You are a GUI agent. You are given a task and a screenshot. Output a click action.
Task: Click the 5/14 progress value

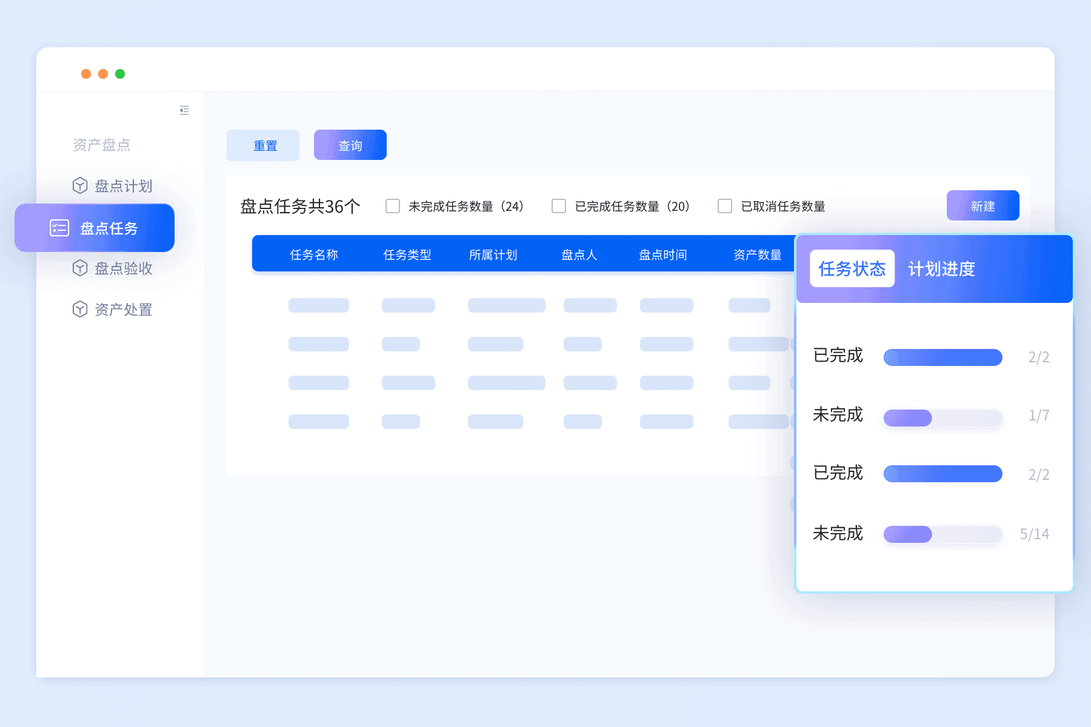[x=1035, y=534]
